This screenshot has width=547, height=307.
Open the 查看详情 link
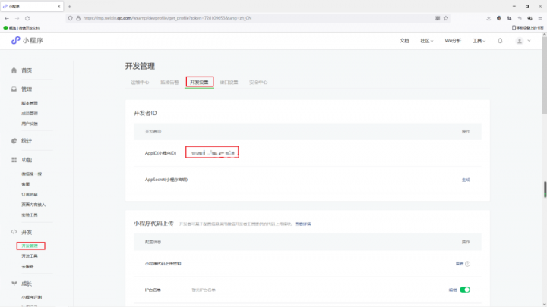(x=303, y=224)
